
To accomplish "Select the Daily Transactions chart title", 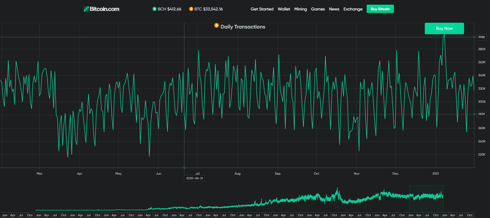I will [x=243, y=27].
